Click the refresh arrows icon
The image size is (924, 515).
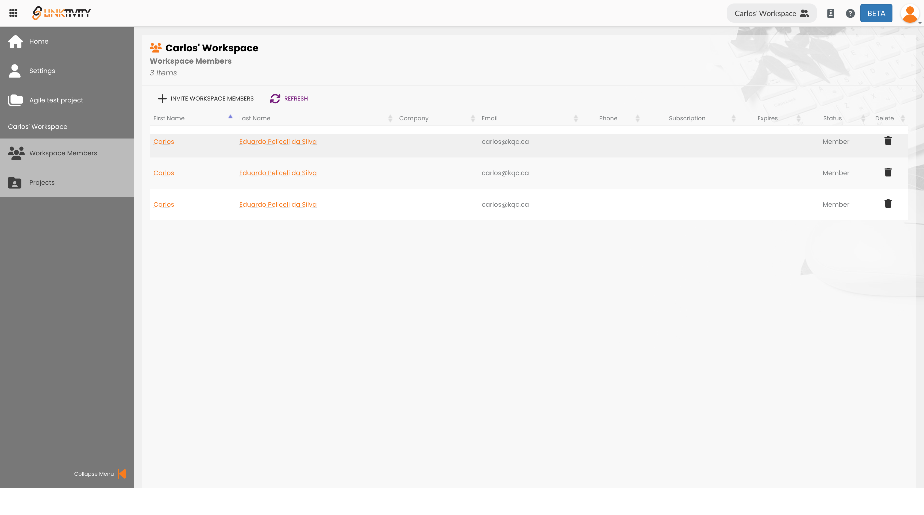tap(275, 99)
